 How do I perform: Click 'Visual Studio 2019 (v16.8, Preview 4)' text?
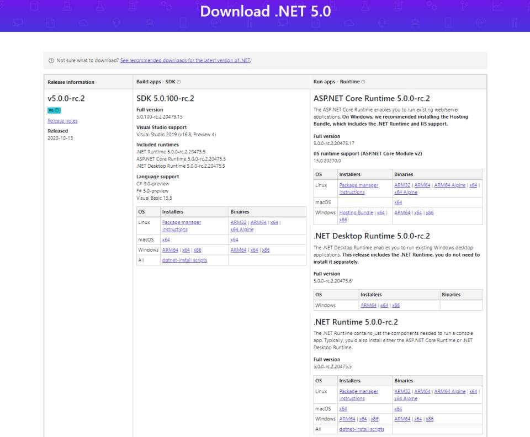click(176, 135)
